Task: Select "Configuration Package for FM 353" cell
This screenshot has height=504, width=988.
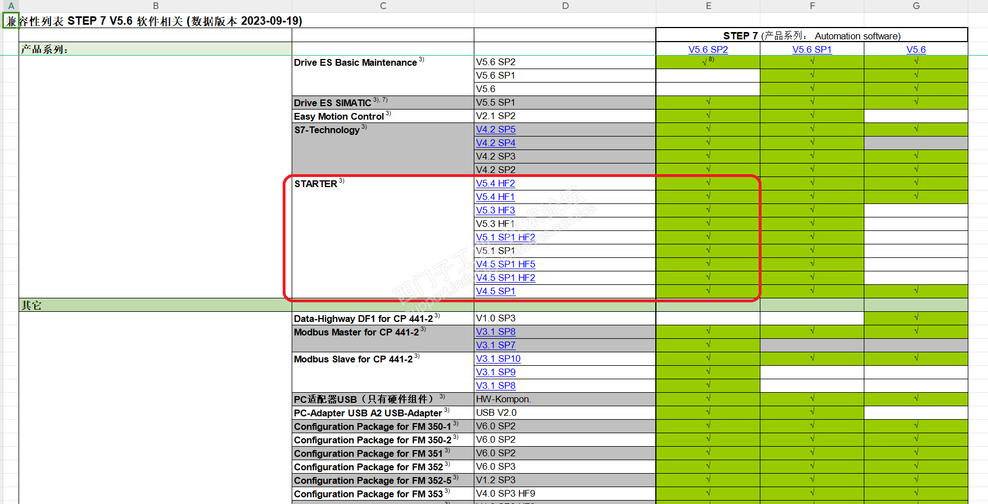Action: (x=383, y=493)
